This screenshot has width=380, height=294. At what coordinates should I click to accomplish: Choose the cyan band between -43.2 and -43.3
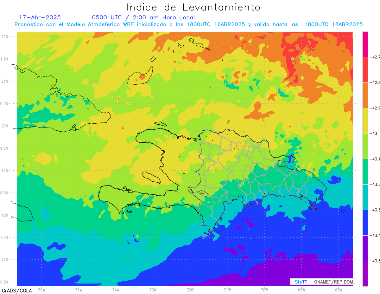click(x=365, y=197)
